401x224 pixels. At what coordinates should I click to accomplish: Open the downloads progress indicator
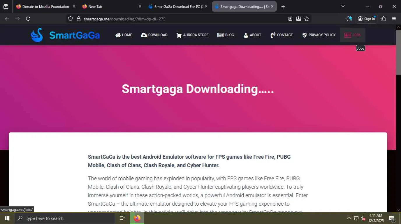(349, 19)
